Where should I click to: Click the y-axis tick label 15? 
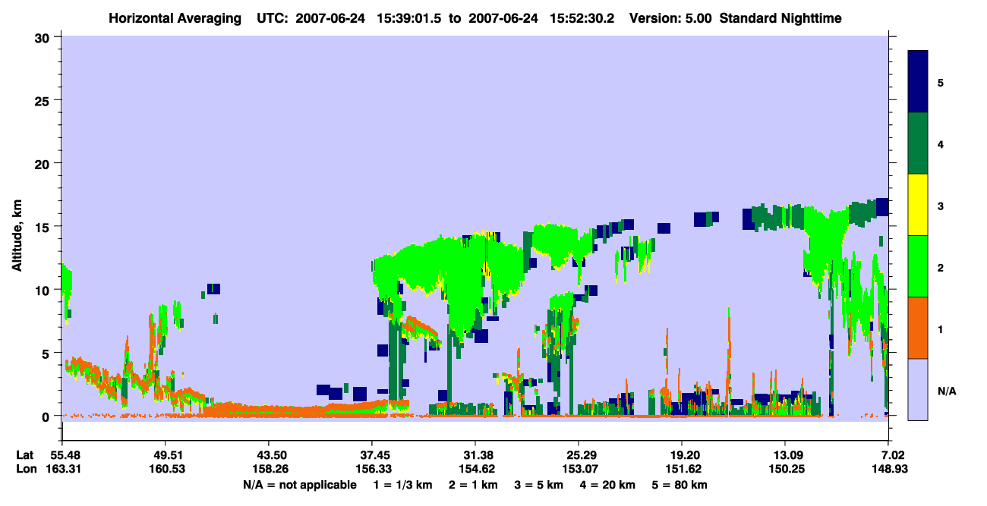(44, 227)
